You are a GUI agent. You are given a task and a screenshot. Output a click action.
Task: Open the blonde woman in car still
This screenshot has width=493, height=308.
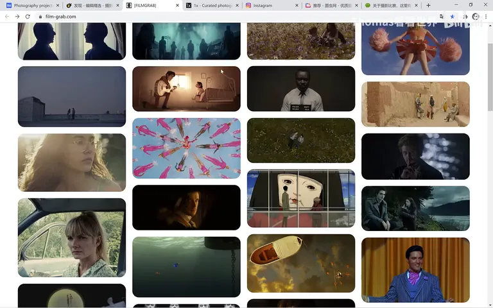pyautogui.click(x=72, y=237)
